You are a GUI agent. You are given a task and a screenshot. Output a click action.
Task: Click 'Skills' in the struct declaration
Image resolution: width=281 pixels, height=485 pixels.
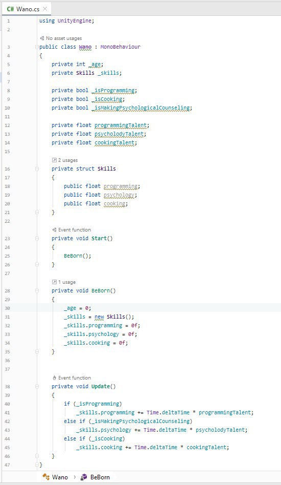tap(107, 169)
